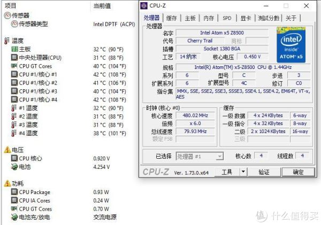Click the 二级 cache value 2 x 1024 KBytes
The width and height of the screenshot is (321, 225).
[x=268, y=131]
